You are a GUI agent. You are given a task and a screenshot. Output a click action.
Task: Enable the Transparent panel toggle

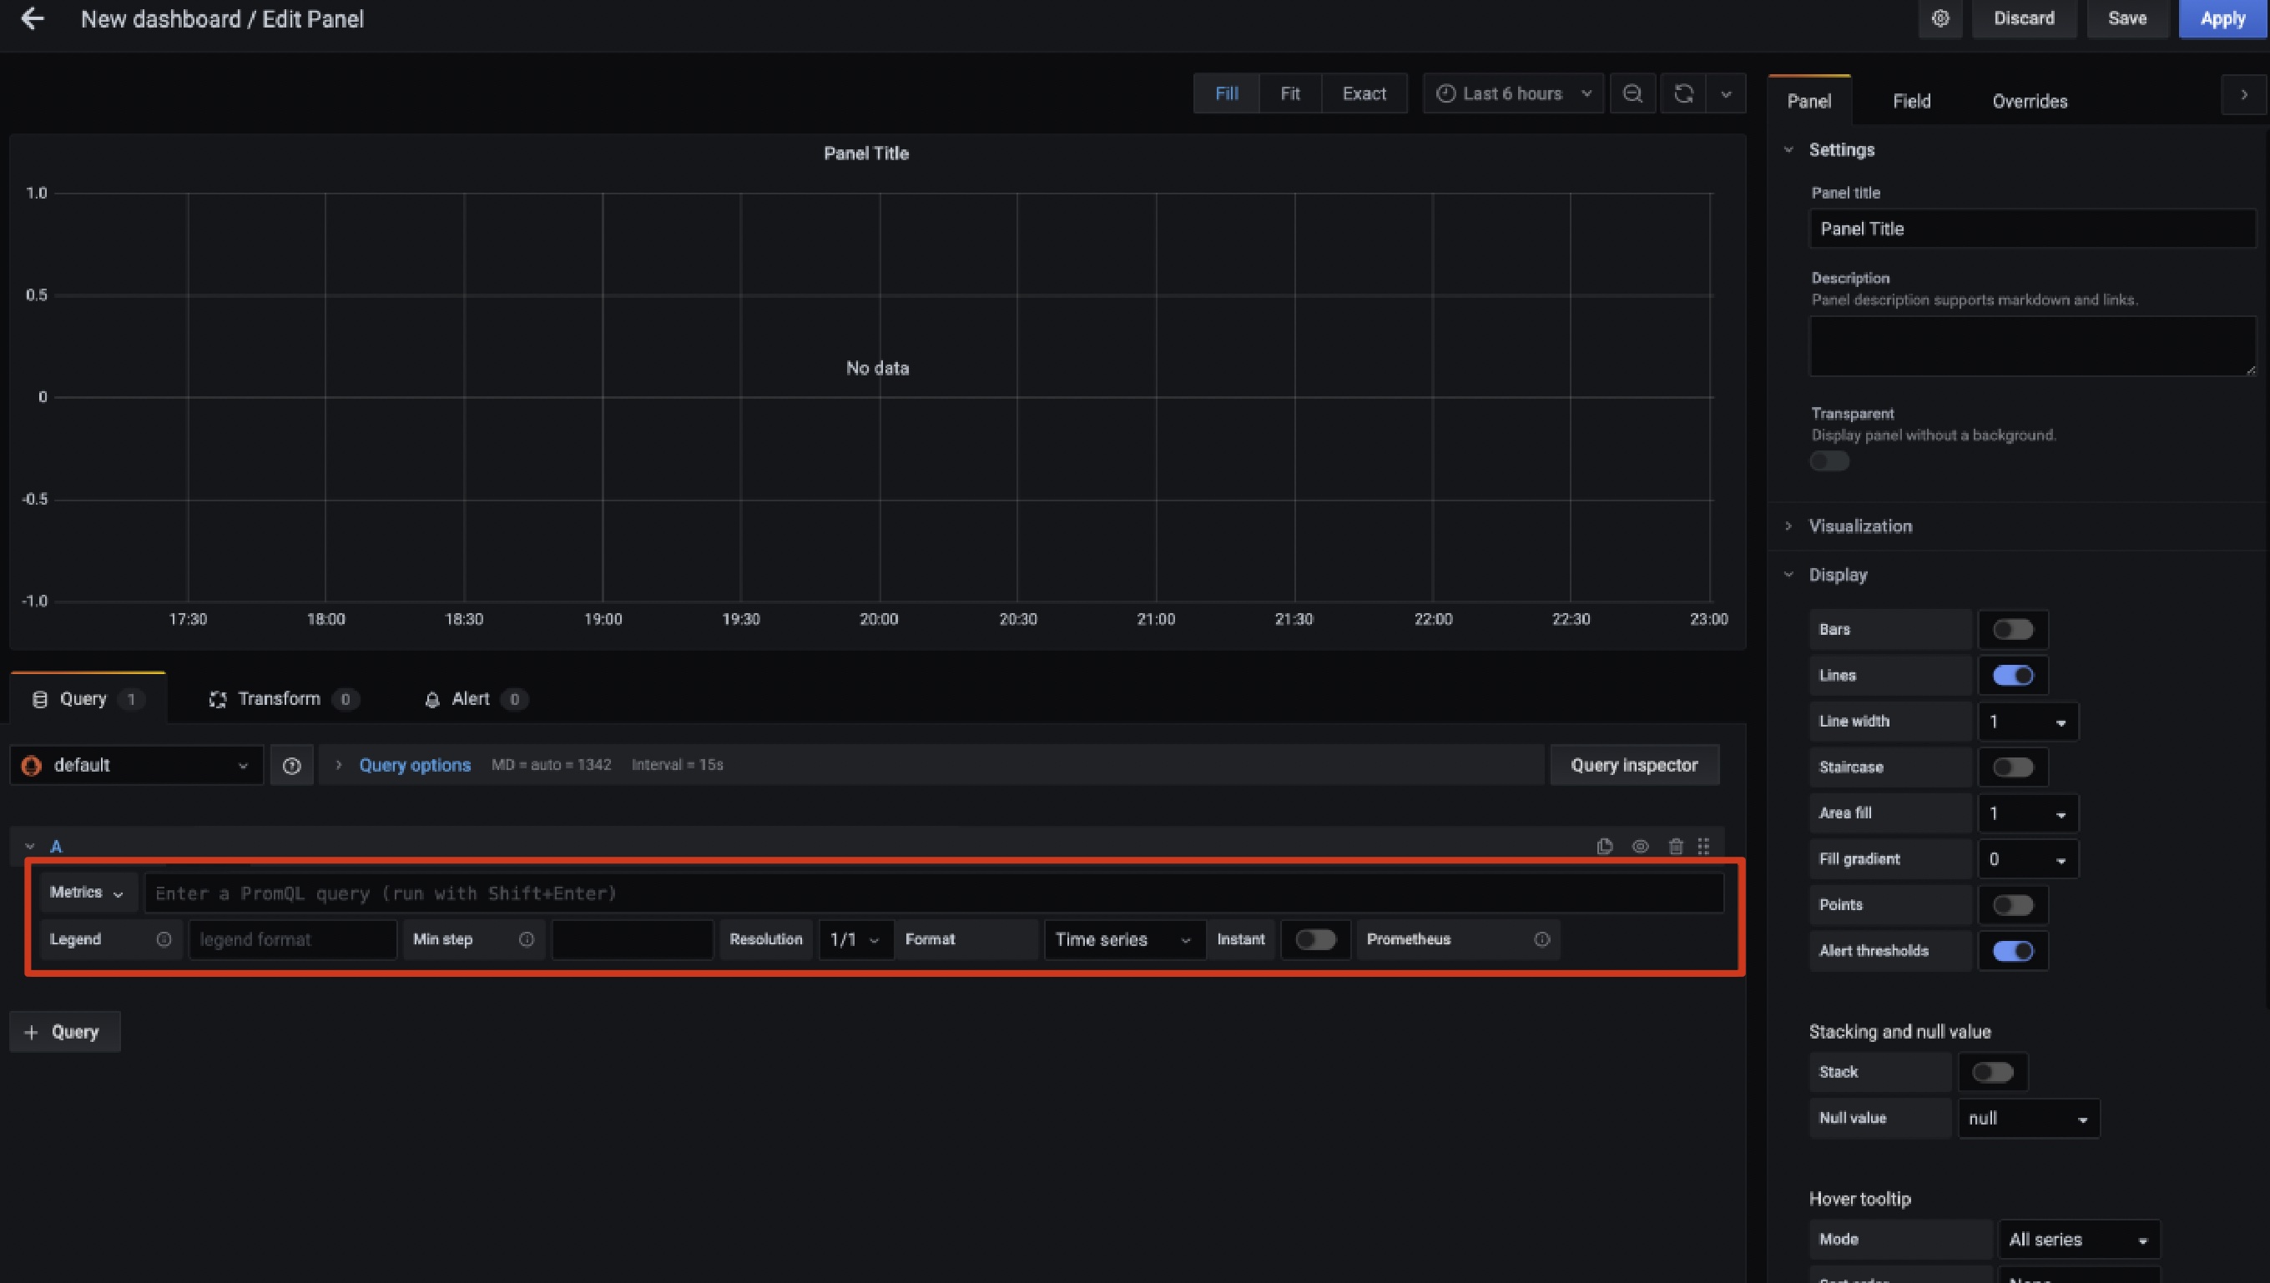(x=1829, y=460)
